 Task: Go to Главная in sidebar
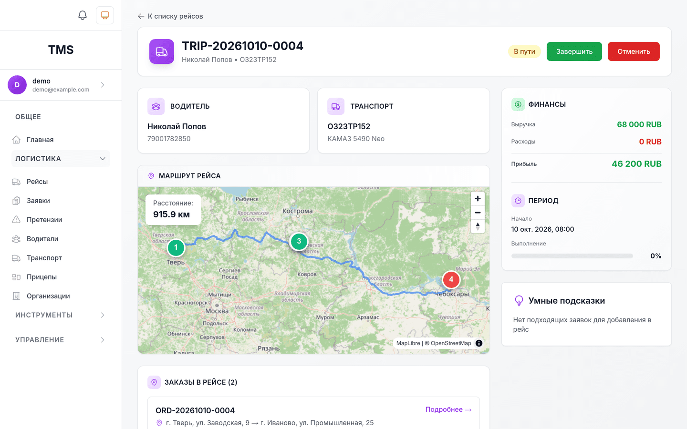[x=61, y=140]
